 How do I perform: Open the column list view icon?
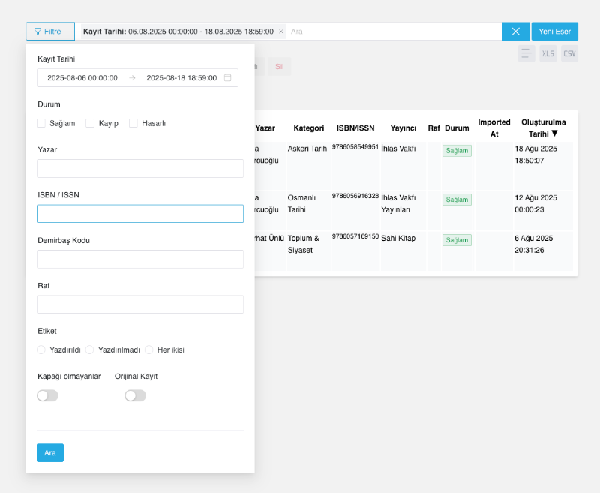(x=526, y=53)
